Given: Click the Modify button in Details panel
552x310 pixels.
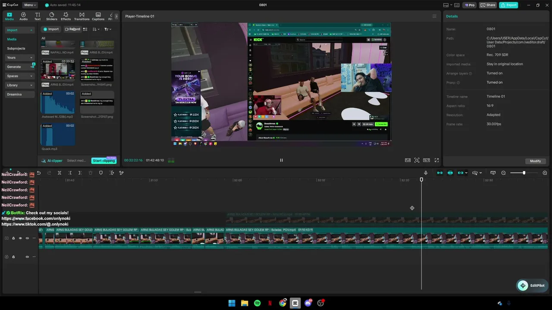Looking at the screenshot, I should pos(535,161).
